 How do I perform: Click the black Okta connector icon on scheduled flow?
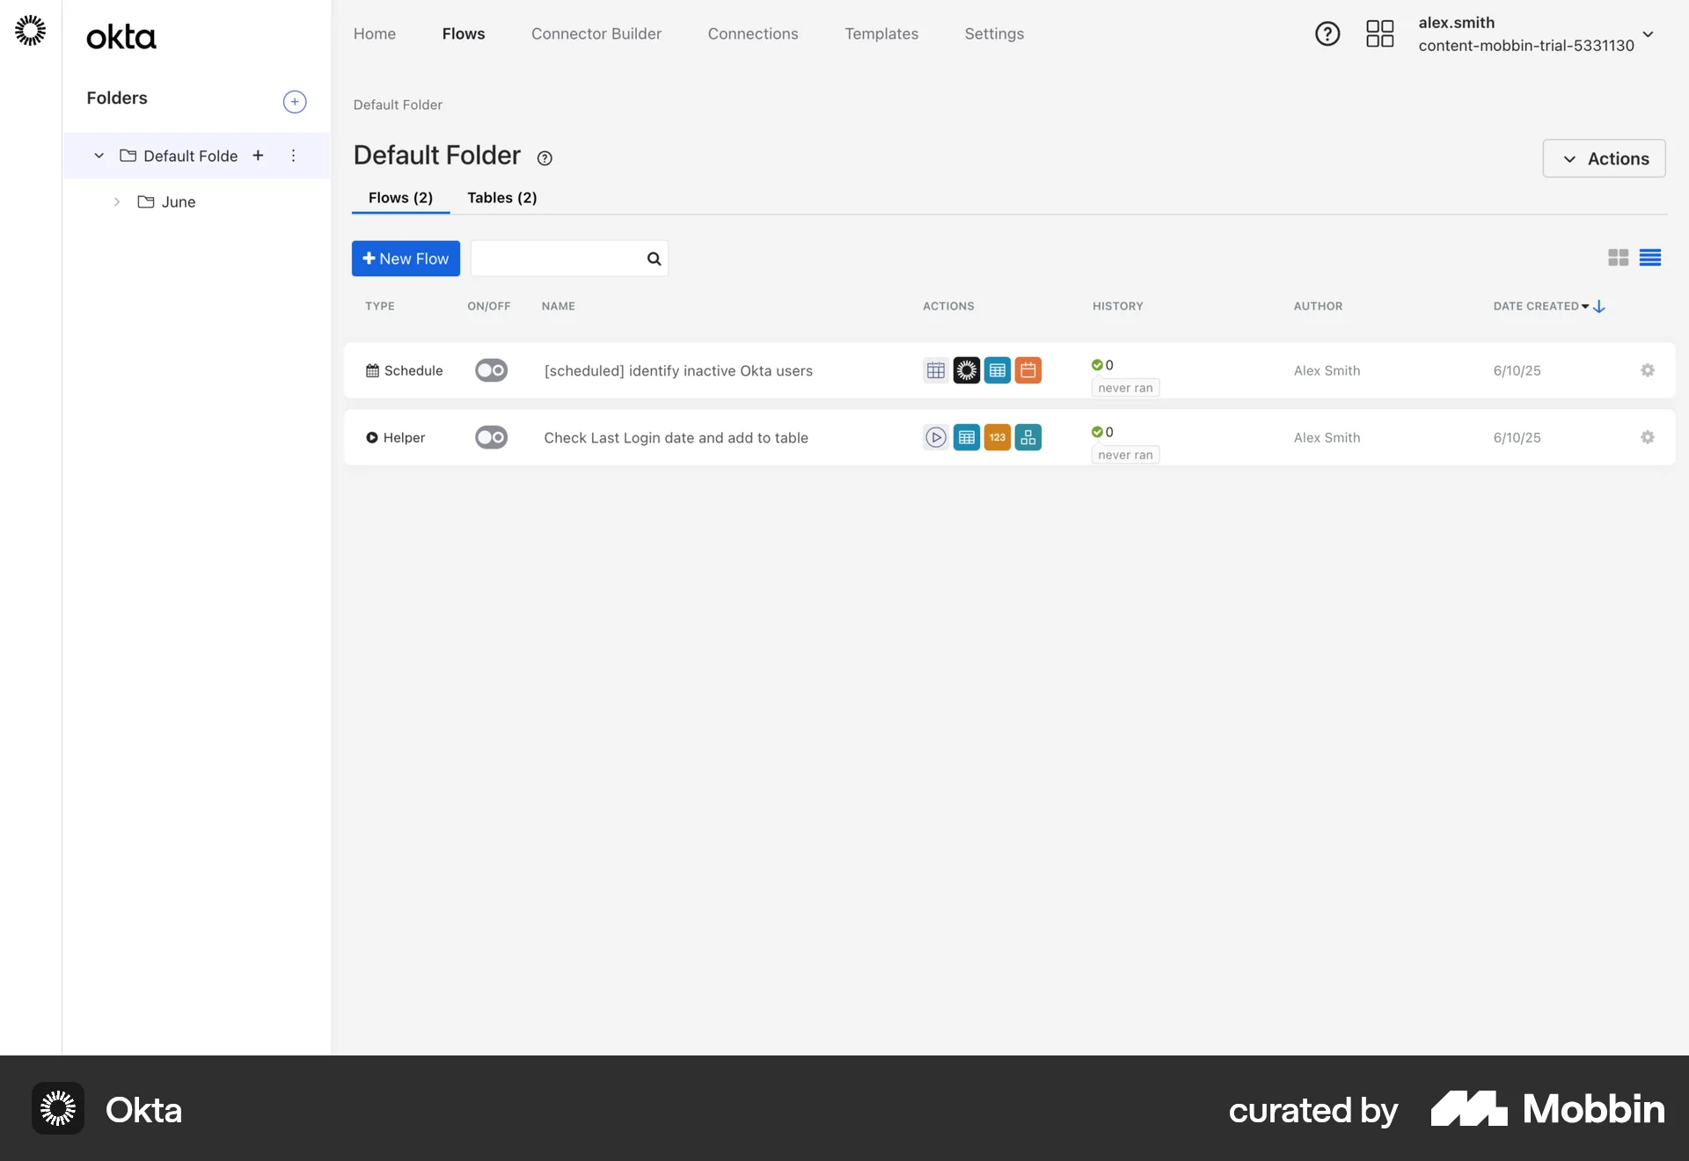966,370
